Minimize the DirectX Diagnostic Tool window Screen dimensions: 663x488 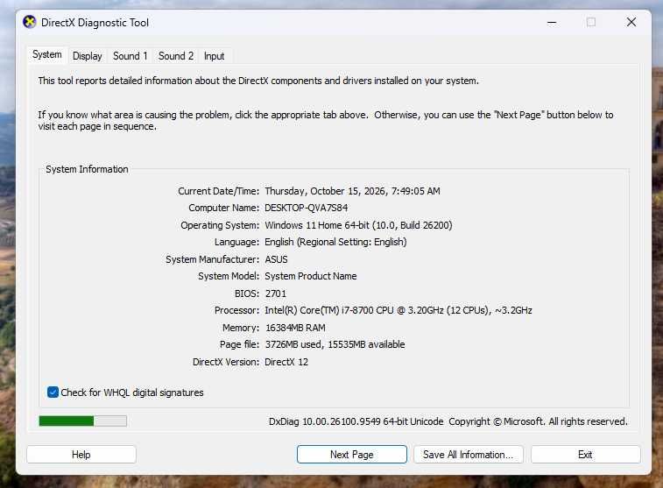[x=552, y=23]
